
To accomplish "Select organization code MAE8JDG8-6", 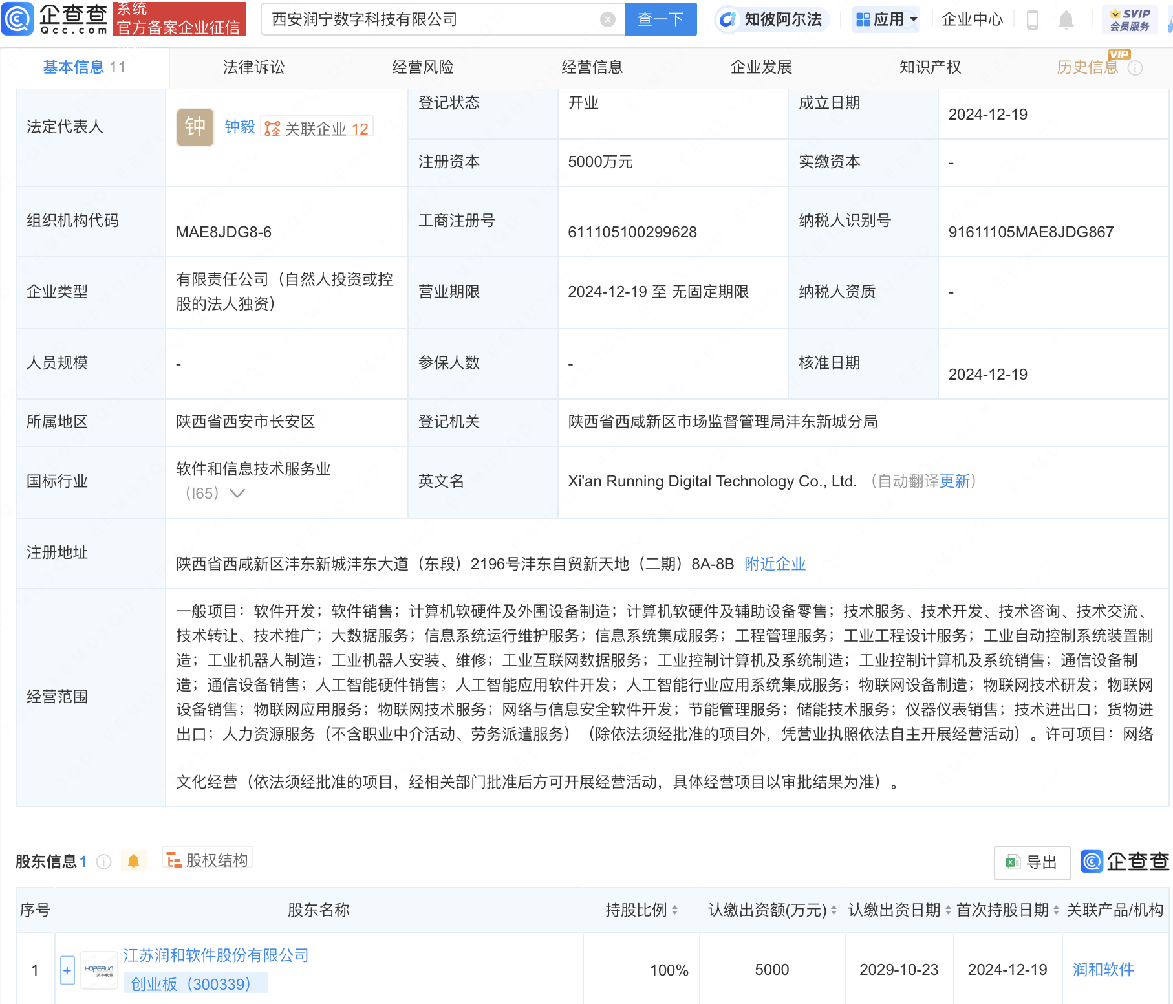I will click(224, 232).
